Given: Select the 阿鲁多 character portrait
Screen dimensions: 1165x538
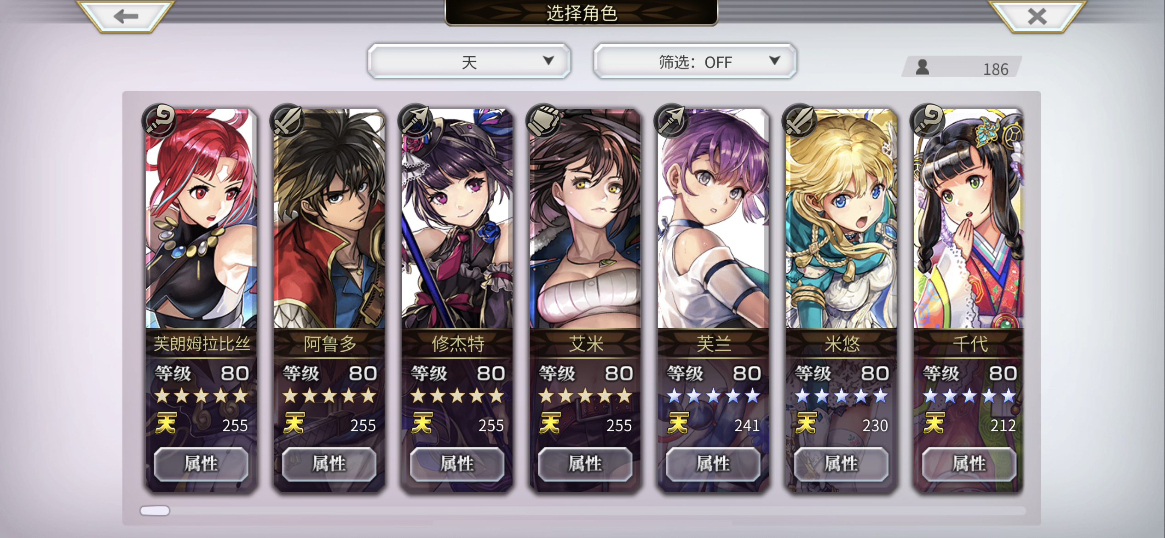Looking at the screenshot, I should (329, 218).
